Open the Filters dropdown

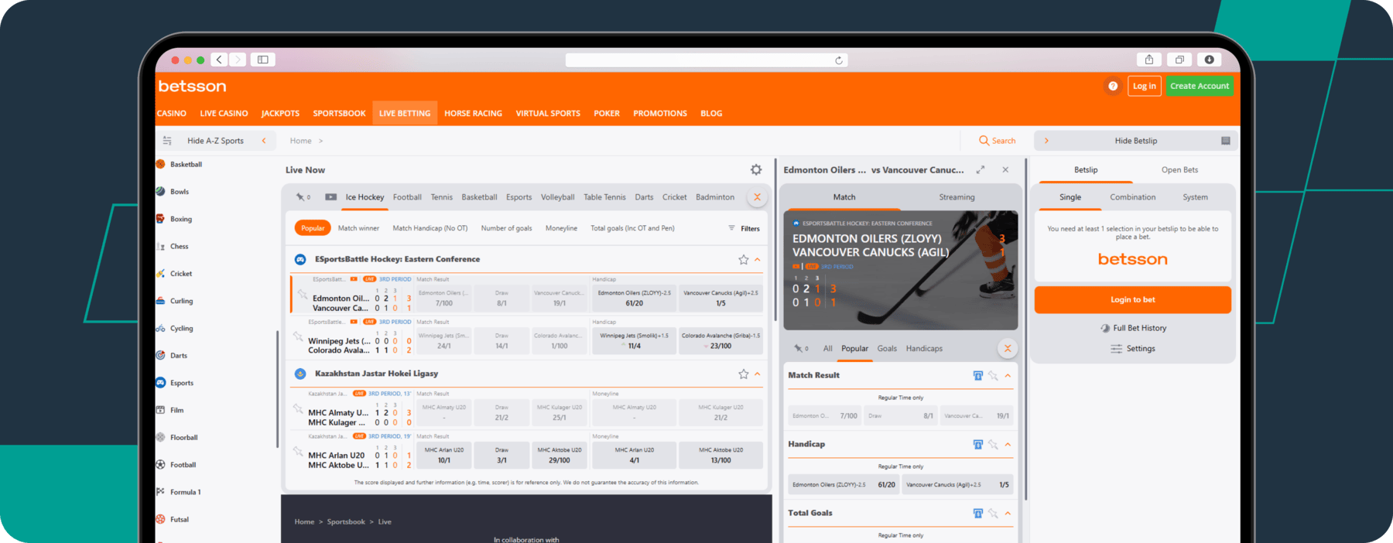[744, 228]
